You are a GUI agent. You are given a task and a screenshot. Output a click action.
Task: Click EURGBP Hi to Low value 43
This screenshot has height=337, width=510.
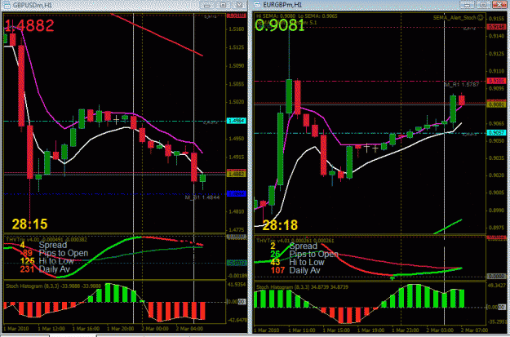click(276, 262)
